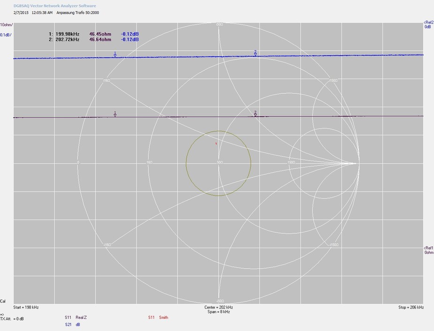Click the TX Att. = 0 dB setting
The height and width of the screenshot is (331, 434).
click(x=12, y=319)
